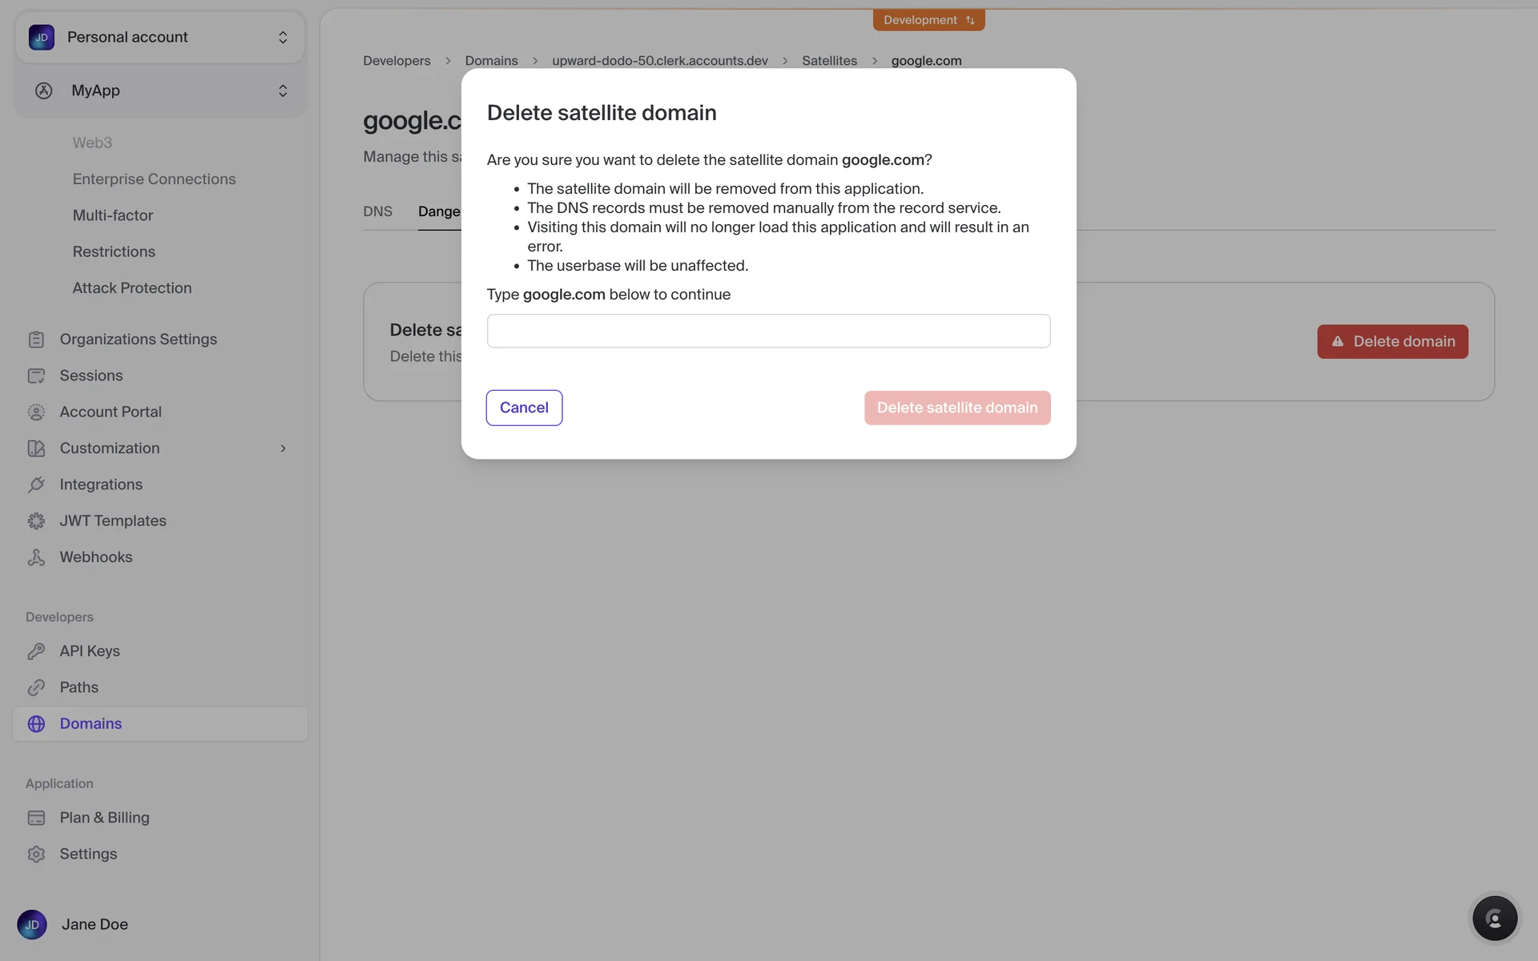Open the Personal account switcher
The height and width of the screenshot is (961, 1538).
pos(160,38)
